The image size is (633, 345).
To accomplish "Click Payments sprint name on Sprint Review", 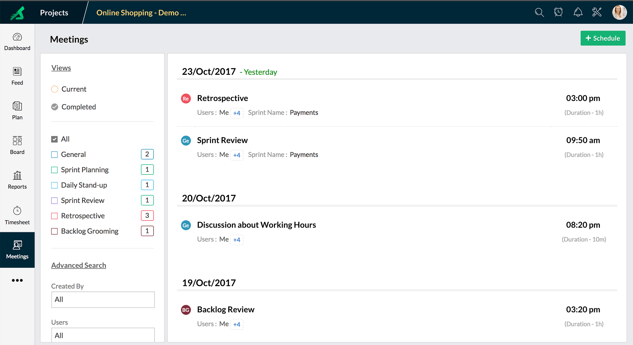I will coord(304,154).
